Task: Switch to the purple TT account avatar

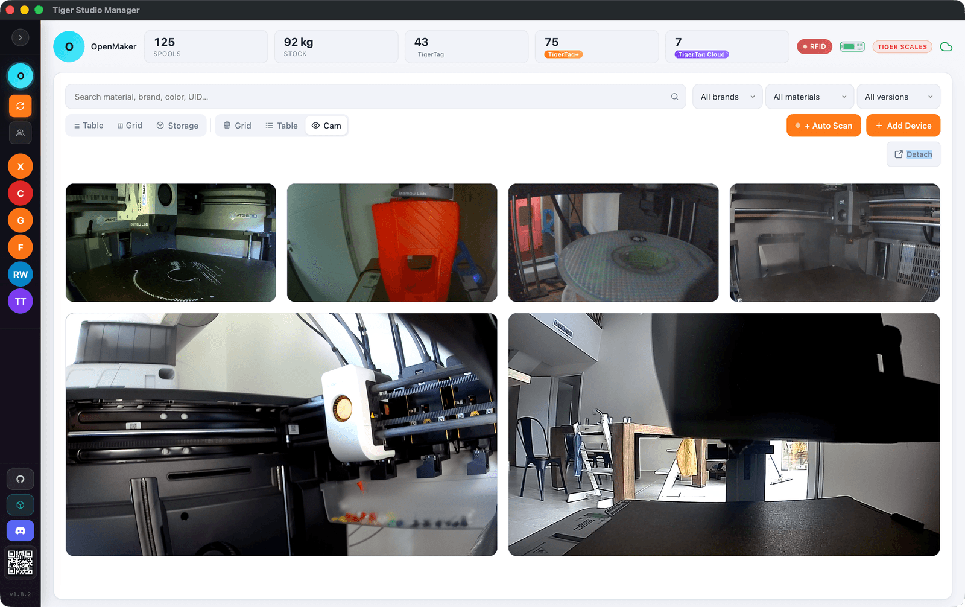Action: [x=21, y=302]
